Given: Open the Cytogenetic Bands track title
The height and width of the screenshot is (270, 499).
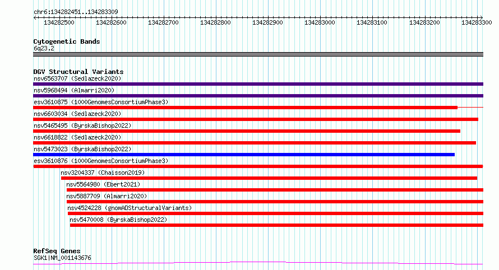Looking at the screenshot, I should click(67, 41).
